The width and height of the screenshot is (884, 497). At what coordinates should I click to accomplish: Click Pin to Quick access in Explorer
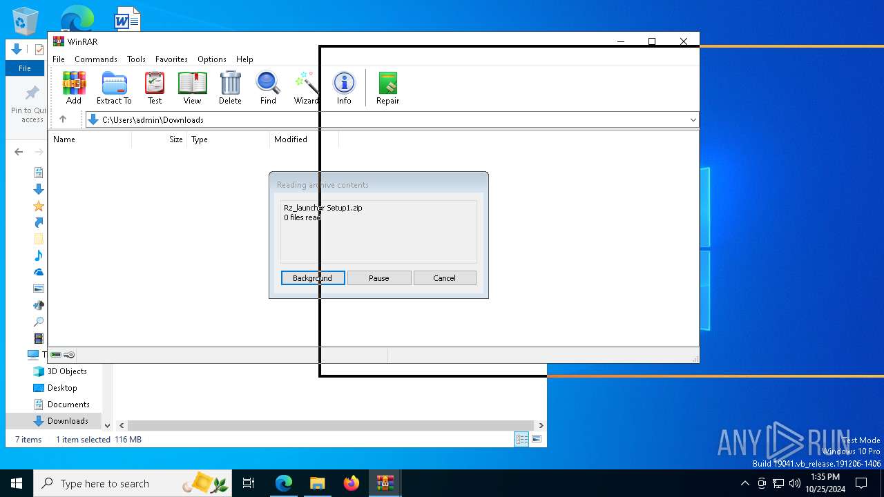pos(29,104)
